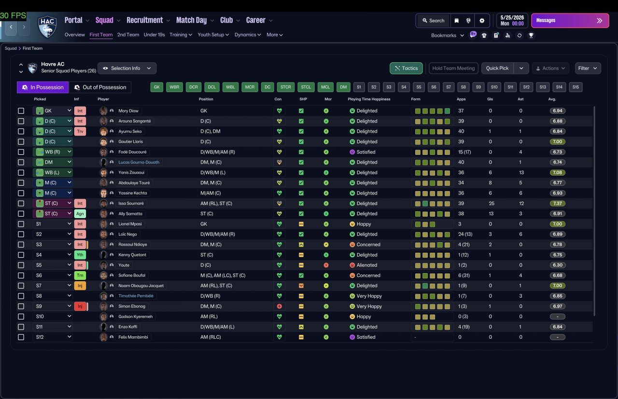
Task: Open the S1 picked dropdown for Lionel Mpasi
Action: (53, 224)
